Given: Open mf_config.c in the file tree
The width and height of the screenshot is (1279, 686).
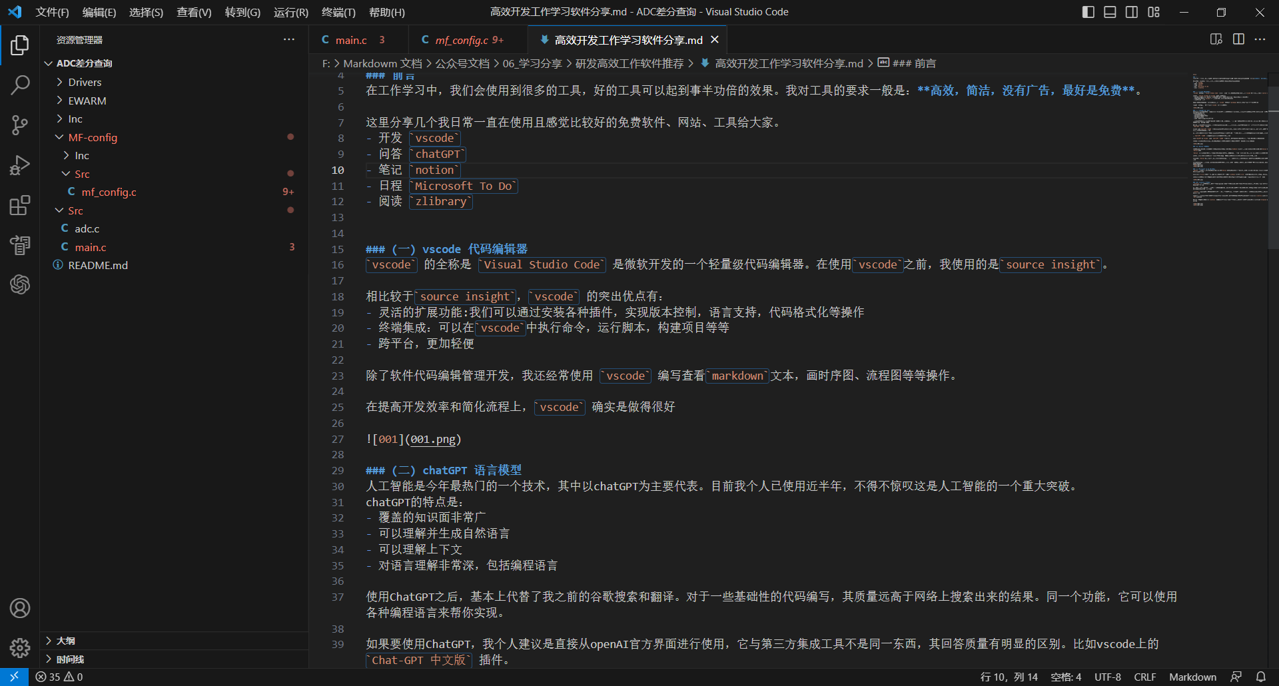Looking at the screenshot, I should [x=109, y=192].
